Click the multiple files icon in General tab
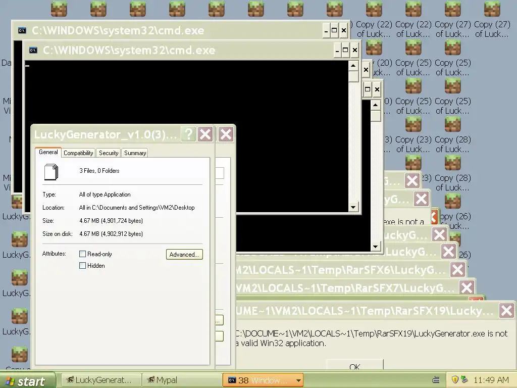 51,172
